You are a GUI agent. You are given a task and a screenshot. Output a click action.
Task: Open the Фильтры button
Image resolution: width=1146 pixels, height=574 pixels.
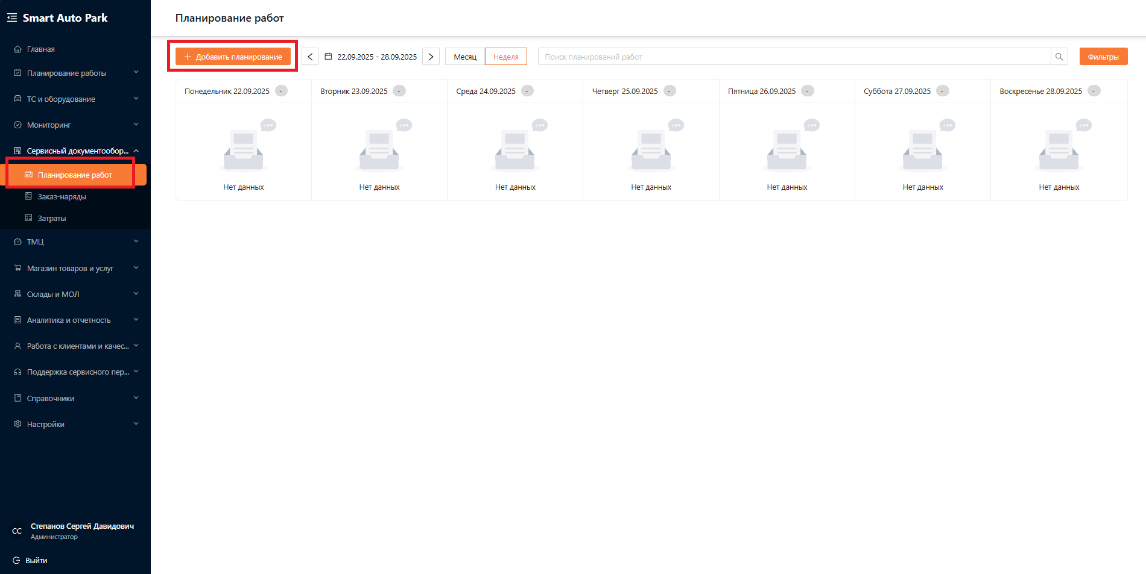click(1103, 57)
